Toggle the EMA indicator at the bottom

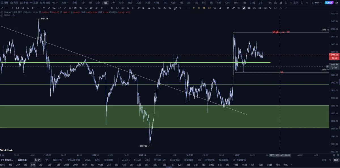point(38,160)
